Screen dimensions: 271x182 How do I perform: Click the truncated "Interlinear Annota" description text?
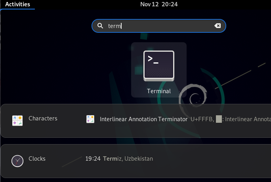pos(248,119)
